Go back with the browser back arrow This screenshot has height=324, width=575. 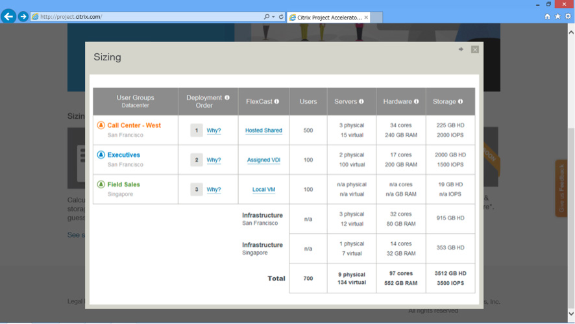pyautogui.click(x=8, y=16)
